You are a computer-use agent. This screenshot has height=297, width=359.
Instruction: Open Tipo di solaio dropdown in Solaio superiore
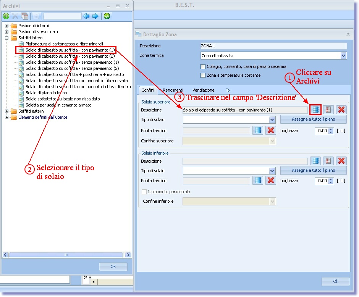pyautogui.click(x=272, y=120)
